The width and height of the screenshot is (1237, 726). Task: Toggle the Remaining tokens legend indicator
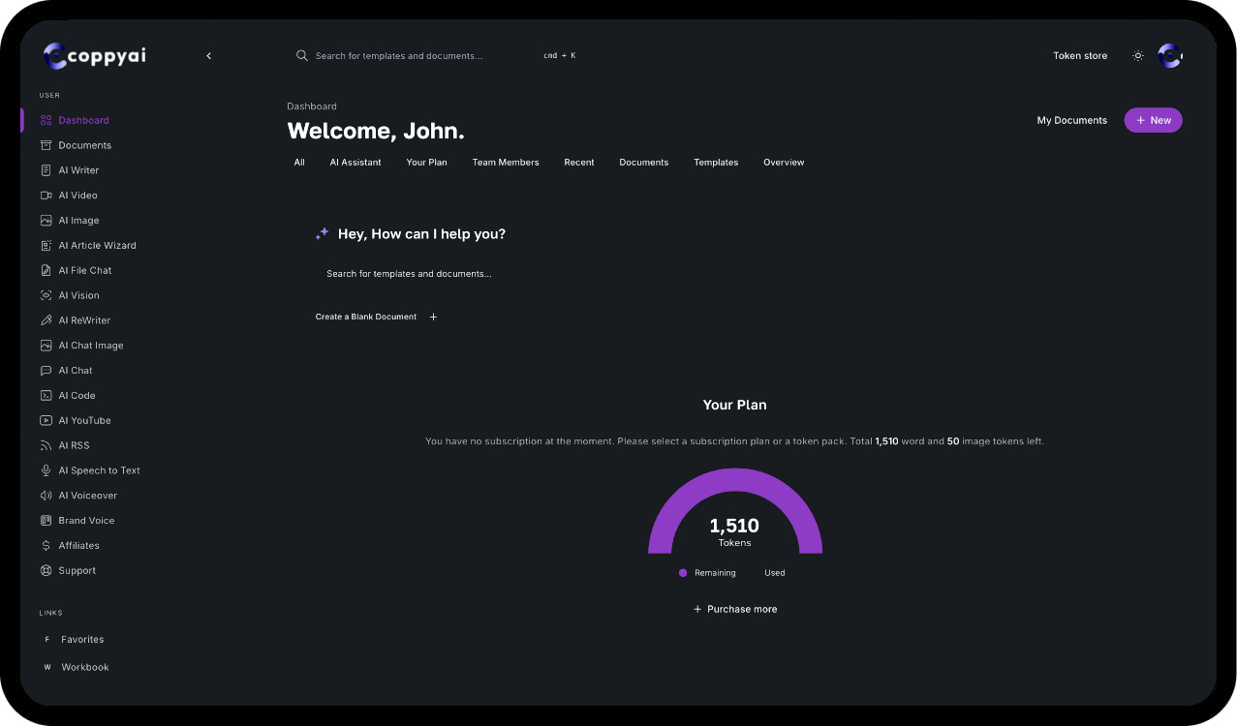point(683,573)
